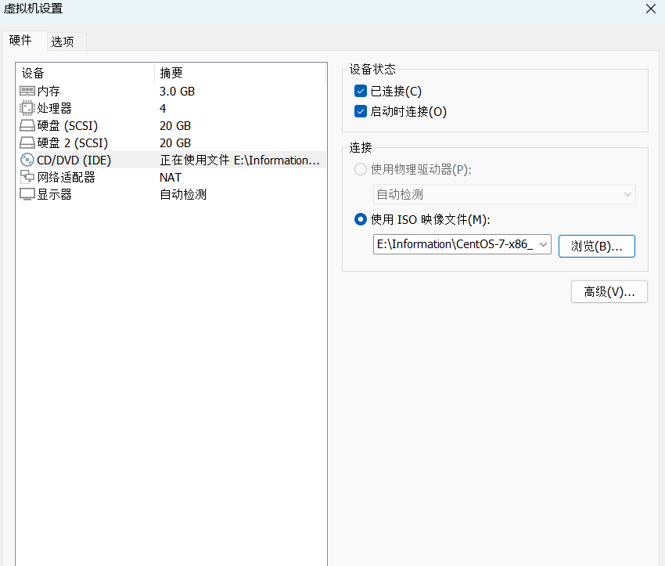Screen dimensions: 665x566
Task: Select the network adapter (网络适配器) icon
Action: click(27, 178)
